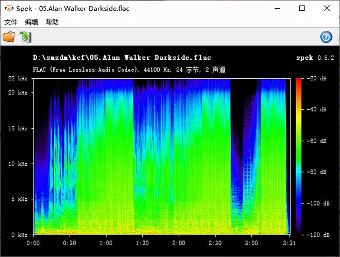Open a file with the folder icon
Viewport: 340px width, 257px height.
pos(9,37)
